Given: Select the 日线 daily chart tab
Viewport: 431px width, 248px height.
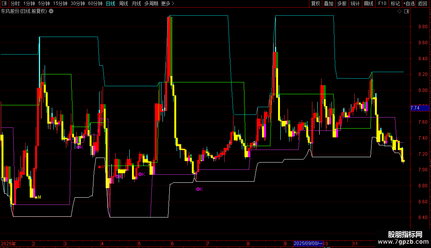Looking at the screenshot, I should (111, 3).
